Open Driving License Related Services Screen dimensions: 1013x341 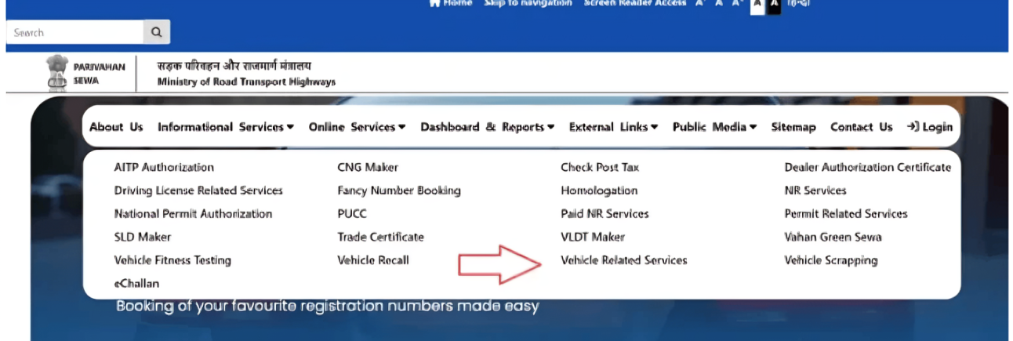coord(198,190)
